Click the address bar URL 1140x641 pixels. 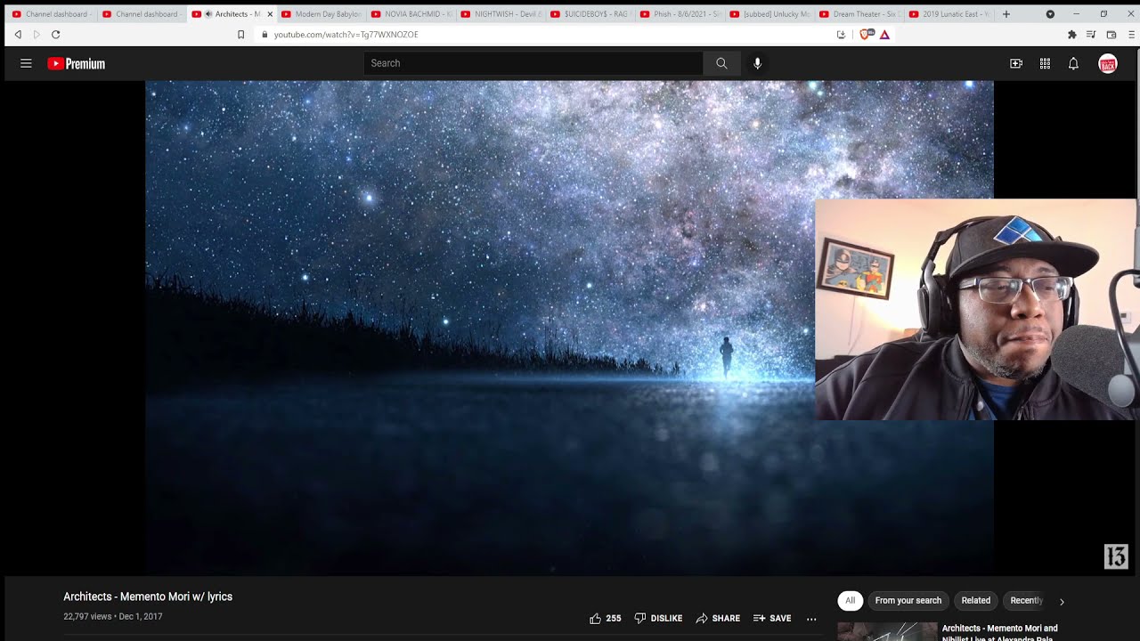[x=346, y=34]
